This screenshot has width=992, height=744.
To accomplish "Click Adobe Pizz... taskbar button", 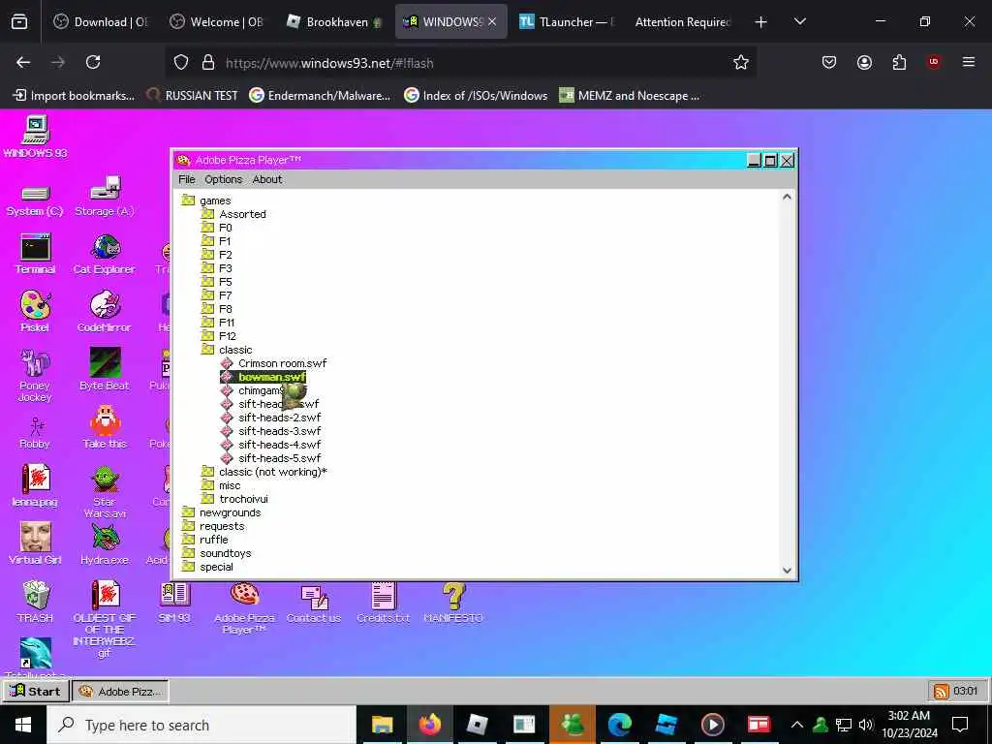I will click(120, 691).
